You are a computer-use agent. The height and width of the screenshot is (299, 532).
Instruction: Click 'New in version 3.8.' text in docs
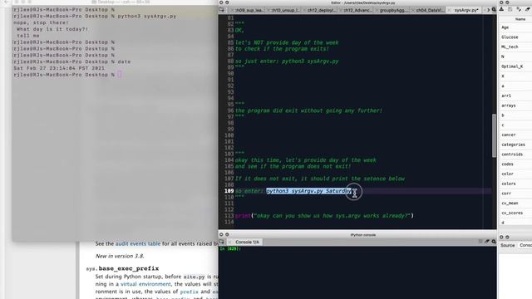pos(120,256)
